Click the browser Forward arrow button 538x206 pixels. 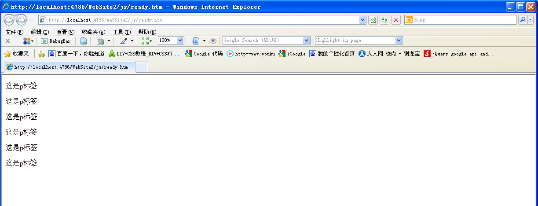(x=21, y=20)
